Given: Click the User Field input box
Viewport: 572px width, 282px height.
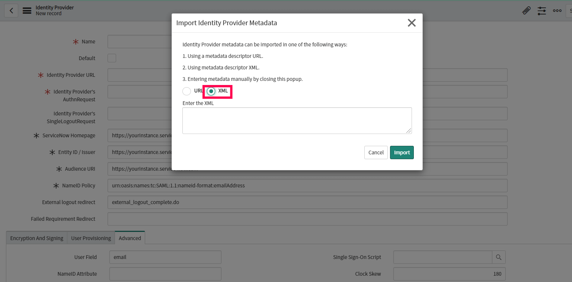Looking at the screenshot, I should coord(165,257).
